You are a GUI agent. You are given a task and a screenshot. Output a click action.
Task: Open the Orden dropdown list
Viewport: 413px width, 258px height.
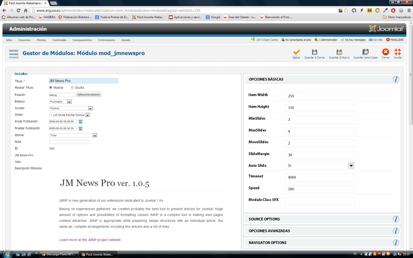click(x=69, y=115)
